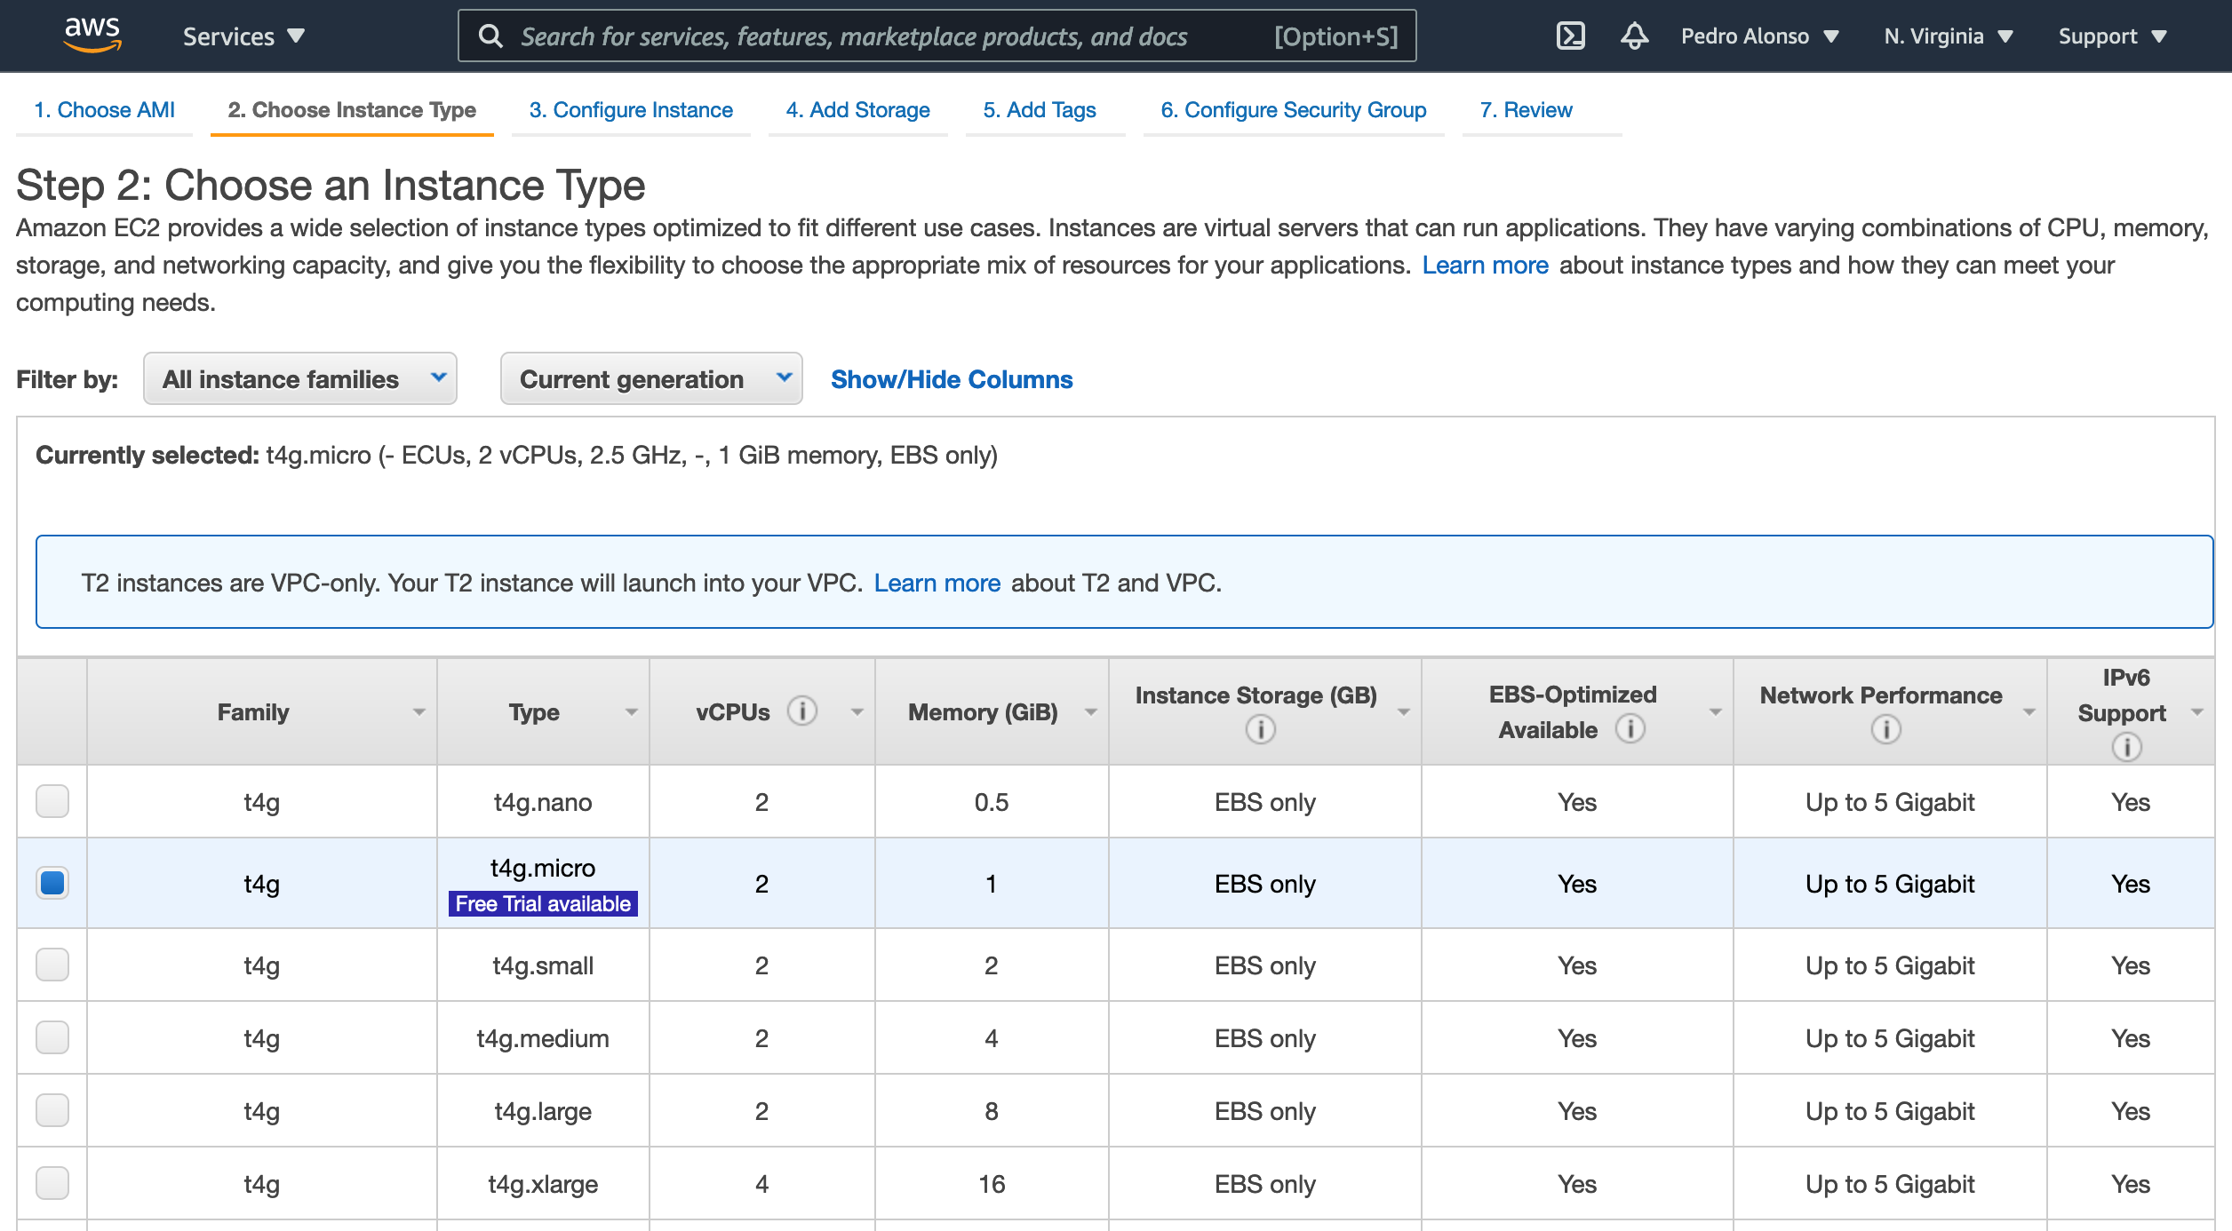Open the All instance families filter

click(299, 379)
